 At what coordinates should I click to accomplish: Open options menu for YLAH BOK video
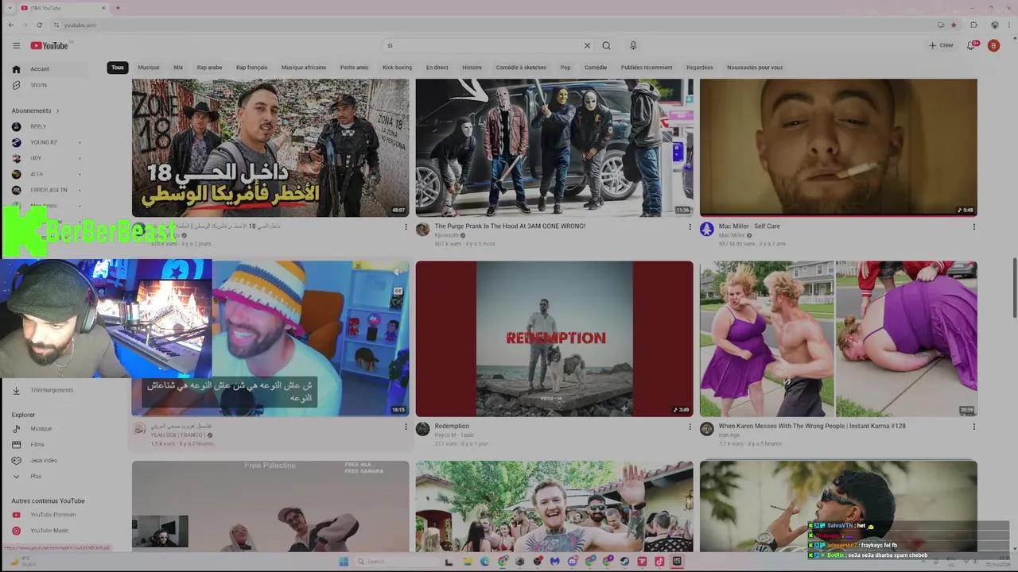[x=406, y=427]
